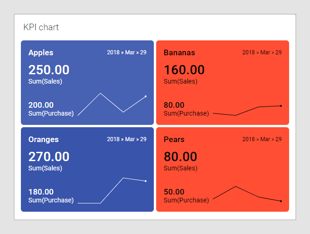This screenshot has height=234, width=310.
Task: Select Bananas Sum(Purchase) label
Action: pos(186,113)
